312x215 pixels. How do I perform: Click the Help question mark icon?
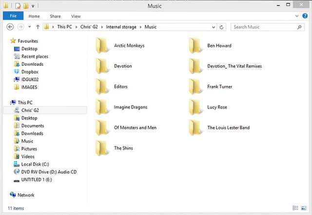tap(305, 16)
